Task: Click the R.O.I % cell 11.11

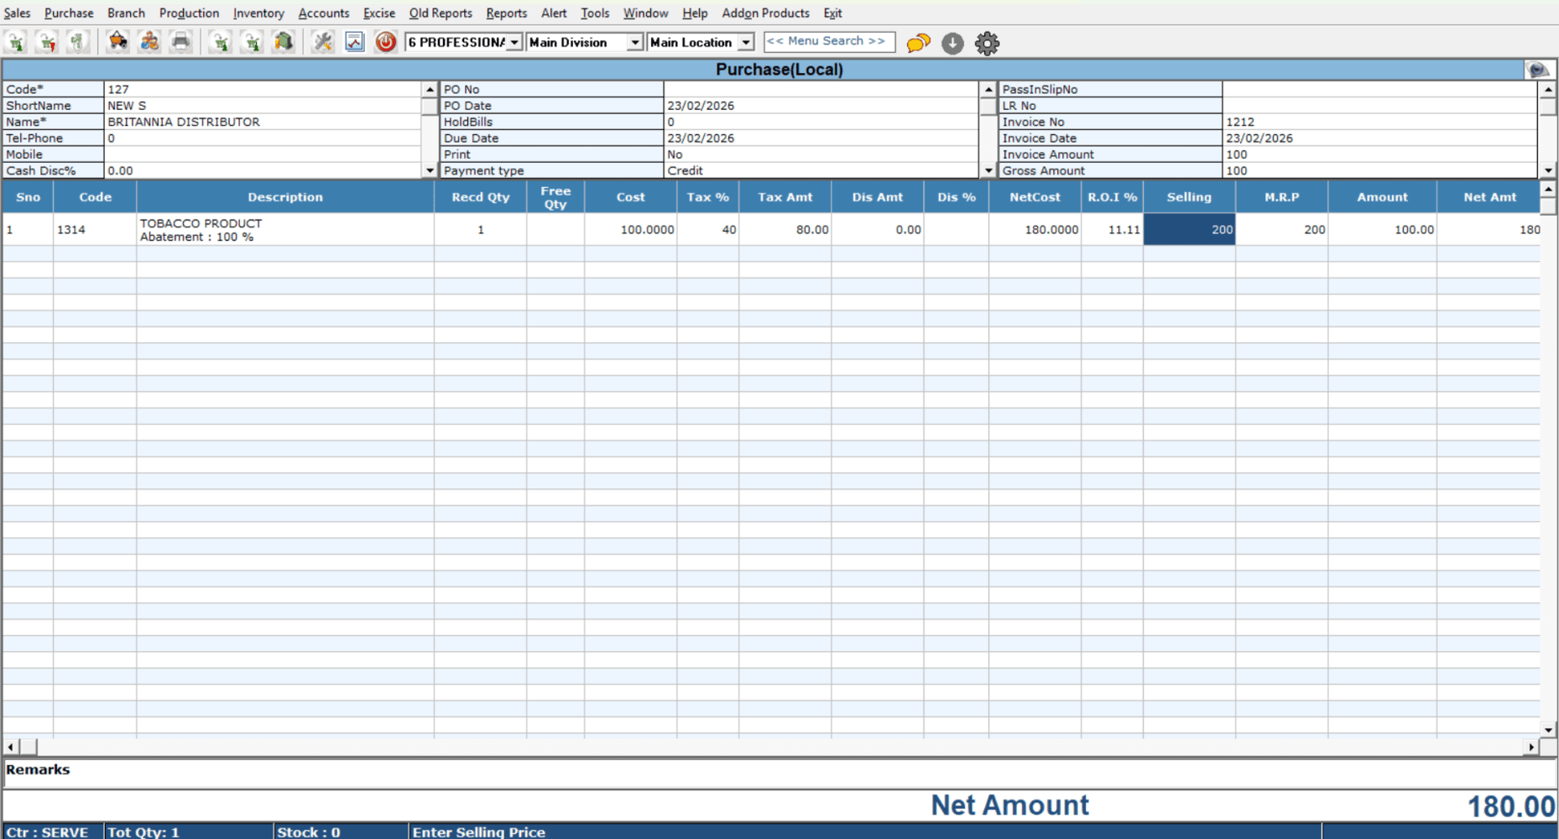Action: click(x=1112, y=230)
